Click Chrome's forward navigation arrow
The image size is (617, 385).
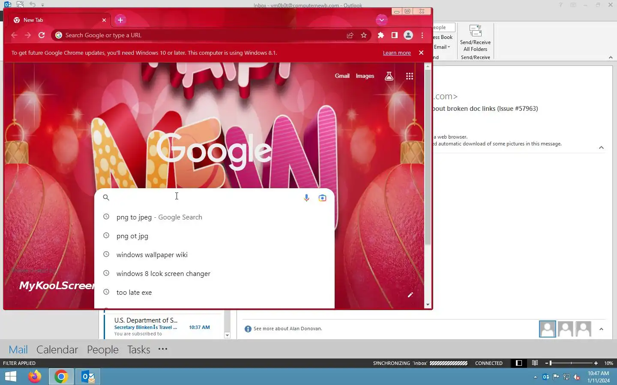[28, 35]
